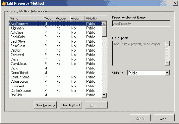179x124 pixels.
Task: Select the Class property row
Action: coord(55,59)
